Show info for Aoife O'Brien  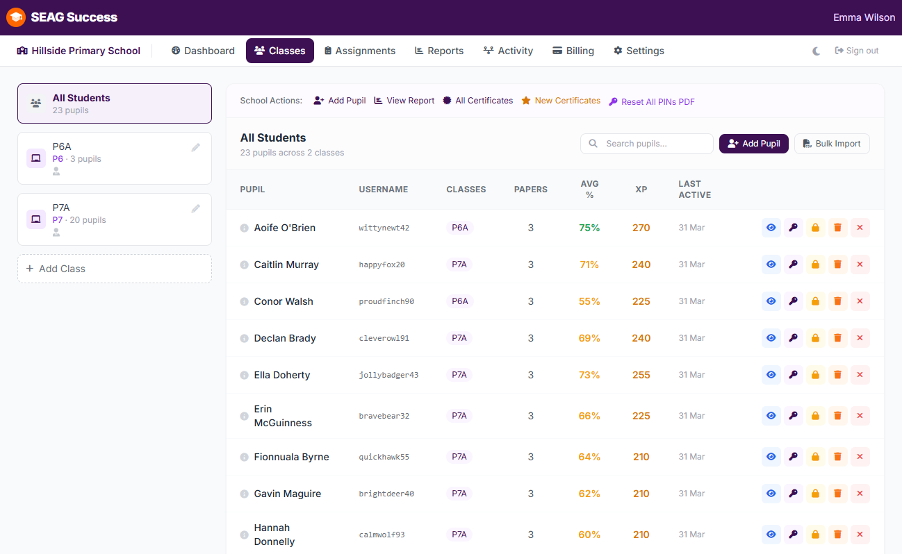(245, 228)
